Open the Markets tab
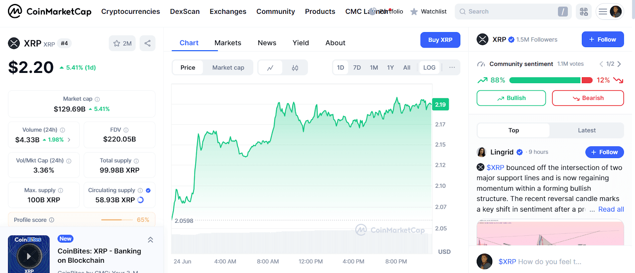The width and height of the screenshot is (635, 273). point(228,43)
